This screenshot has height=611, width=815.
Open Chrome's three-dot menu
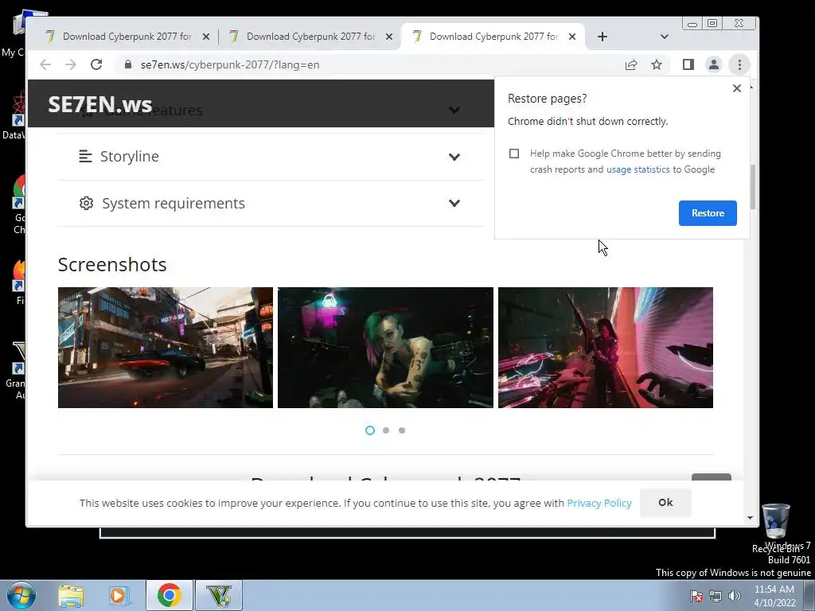tap(739, 64)
